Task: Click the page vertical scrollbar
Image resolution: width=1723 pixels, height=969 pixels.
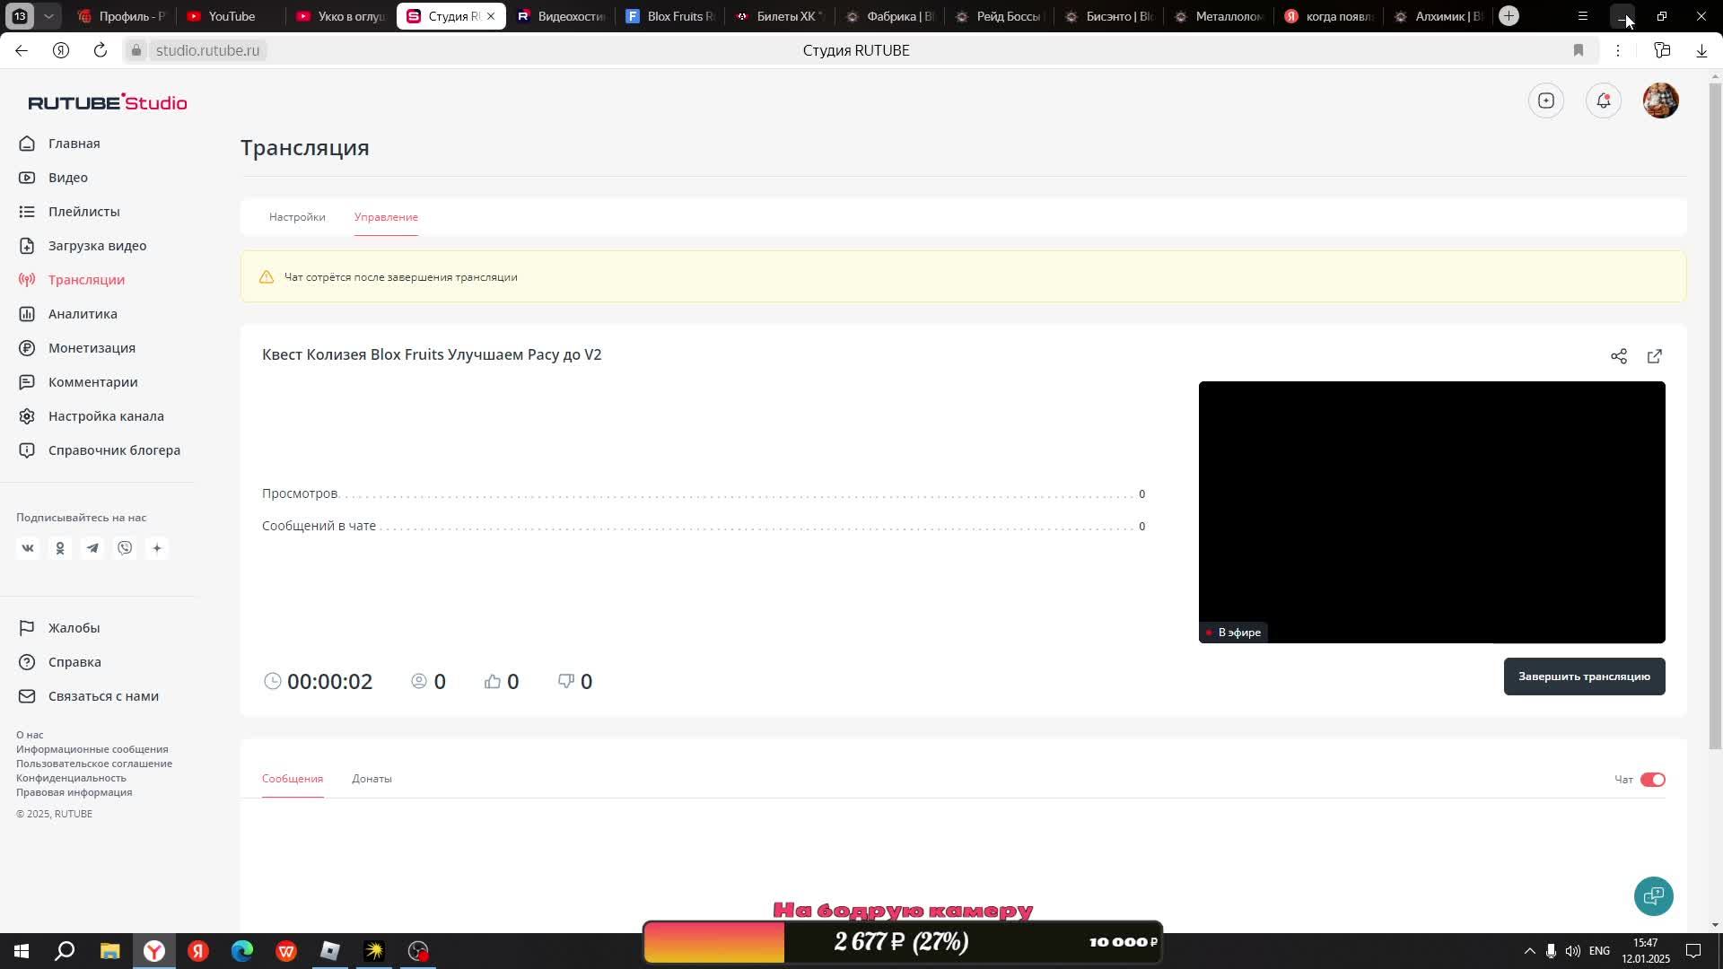Action: [1715, 417]
